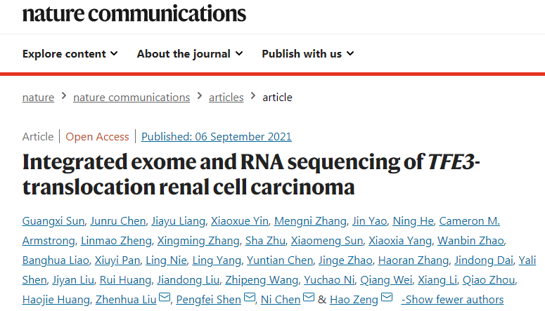Open the About the journal dropdown
The width and height of the screenshot is (545, 311).
pos(190,54)
